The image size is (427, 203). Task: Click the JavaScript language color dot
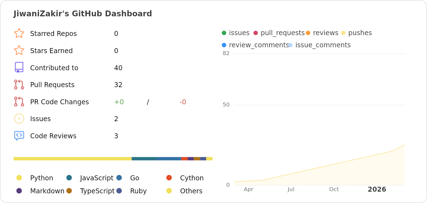pyautogui.click(x=69, y=178)
